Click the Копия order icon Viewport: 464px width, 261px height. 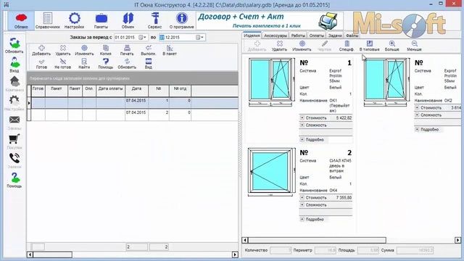pos(106,50)
